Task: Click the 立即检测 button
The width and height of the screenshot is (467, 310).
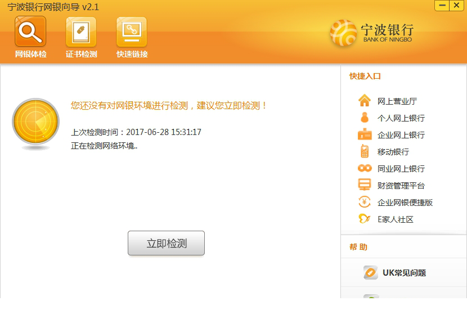Action: (166, 243)
